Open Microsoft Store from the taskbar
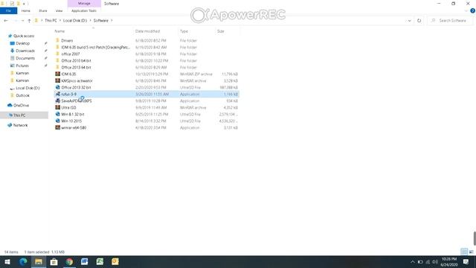 pyautogui.click(x=54, y=261)
